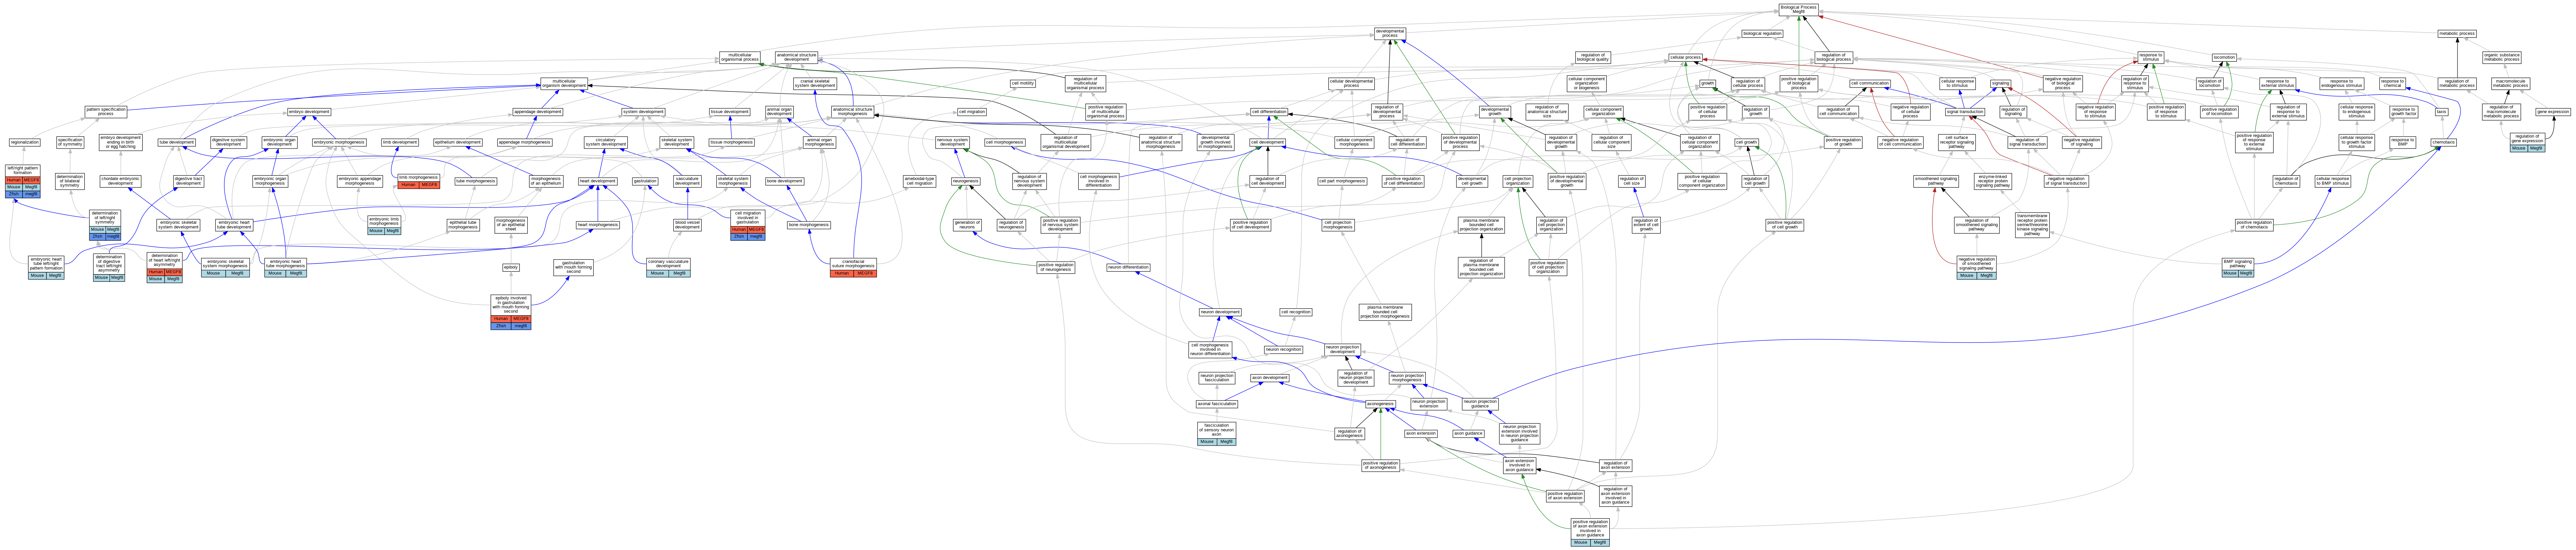This screenshot has width=2576, height=550.
Task: Select the 'pattern specification process' node
Action: coord(106,112)
